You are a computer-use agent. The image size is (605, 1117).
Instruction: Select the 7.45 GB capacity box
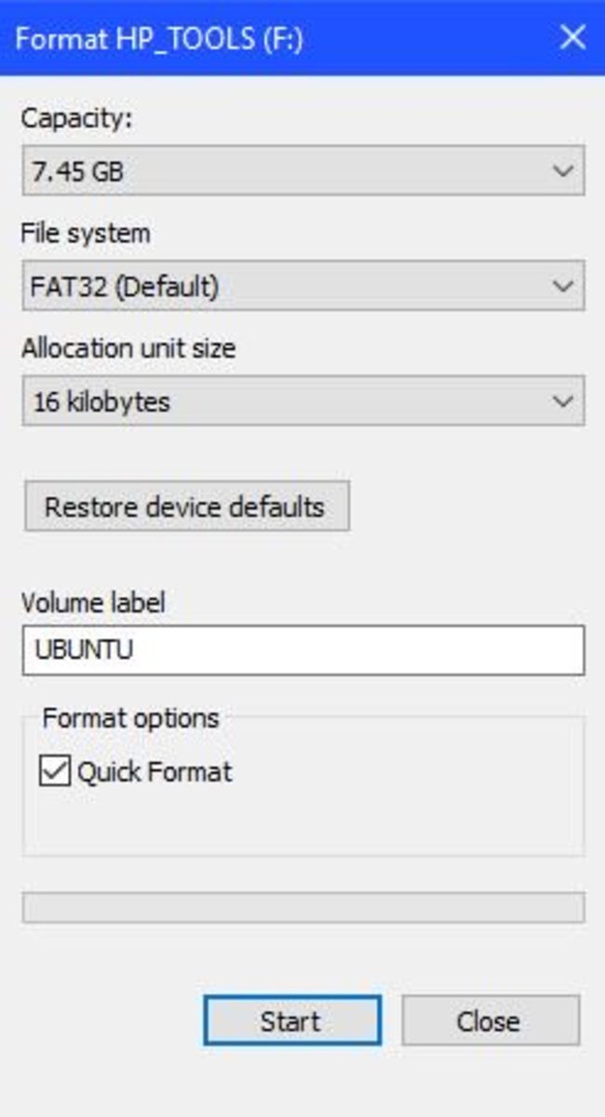point(279,171)
